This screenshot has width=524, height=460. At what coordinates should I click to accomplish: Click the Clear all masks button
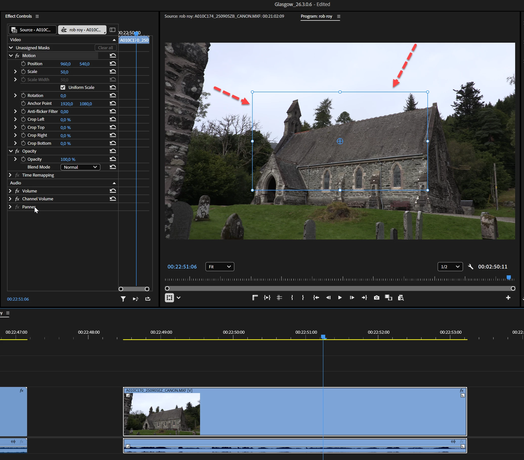click(105, 48)
